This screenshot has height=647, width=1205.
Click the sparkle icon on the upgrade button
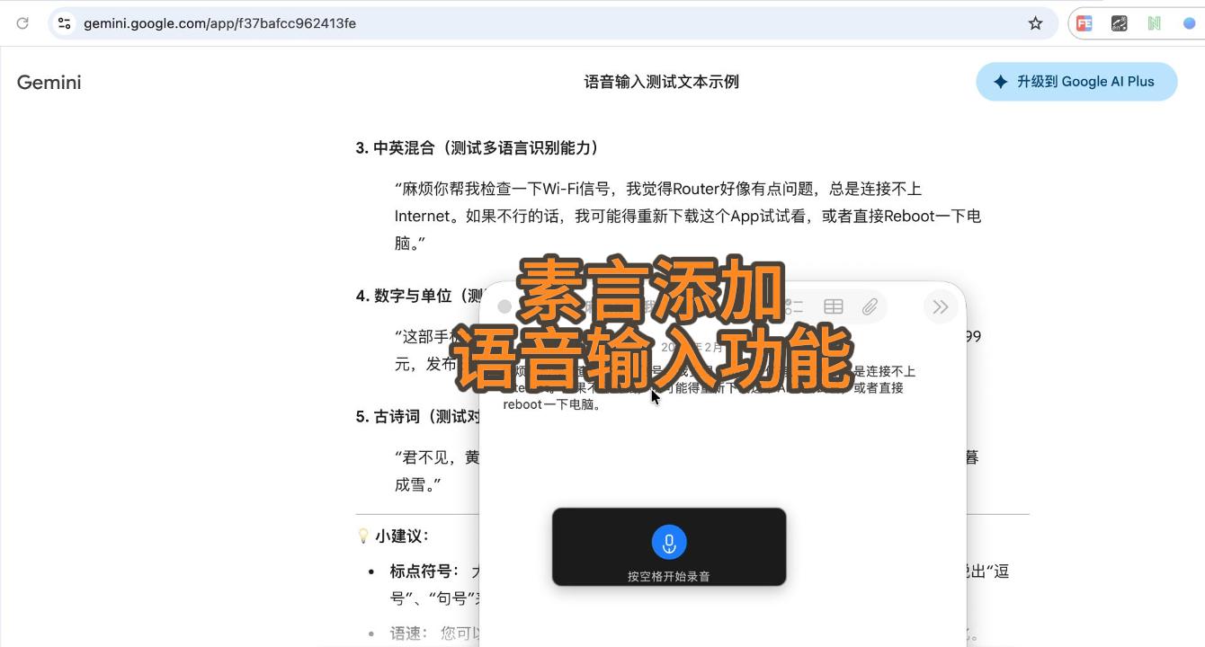pyautogui.click(x=1000, y=81)
